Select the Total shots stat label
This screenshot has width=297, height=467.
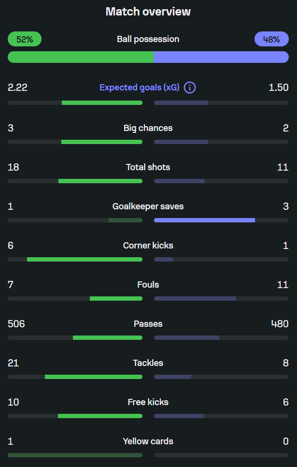tap(148, 167)
